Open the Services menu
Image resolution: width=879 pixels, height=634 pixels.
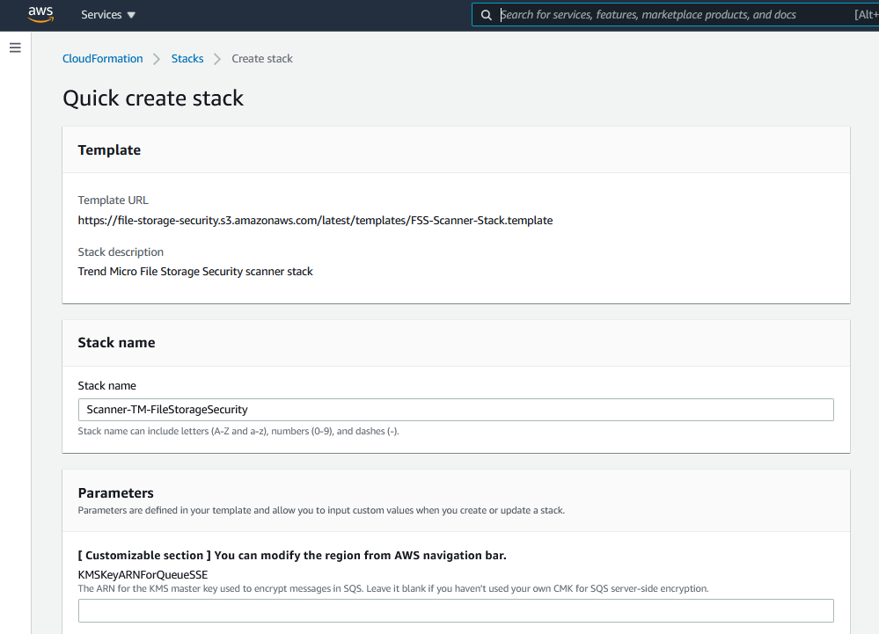pos(101,15)
